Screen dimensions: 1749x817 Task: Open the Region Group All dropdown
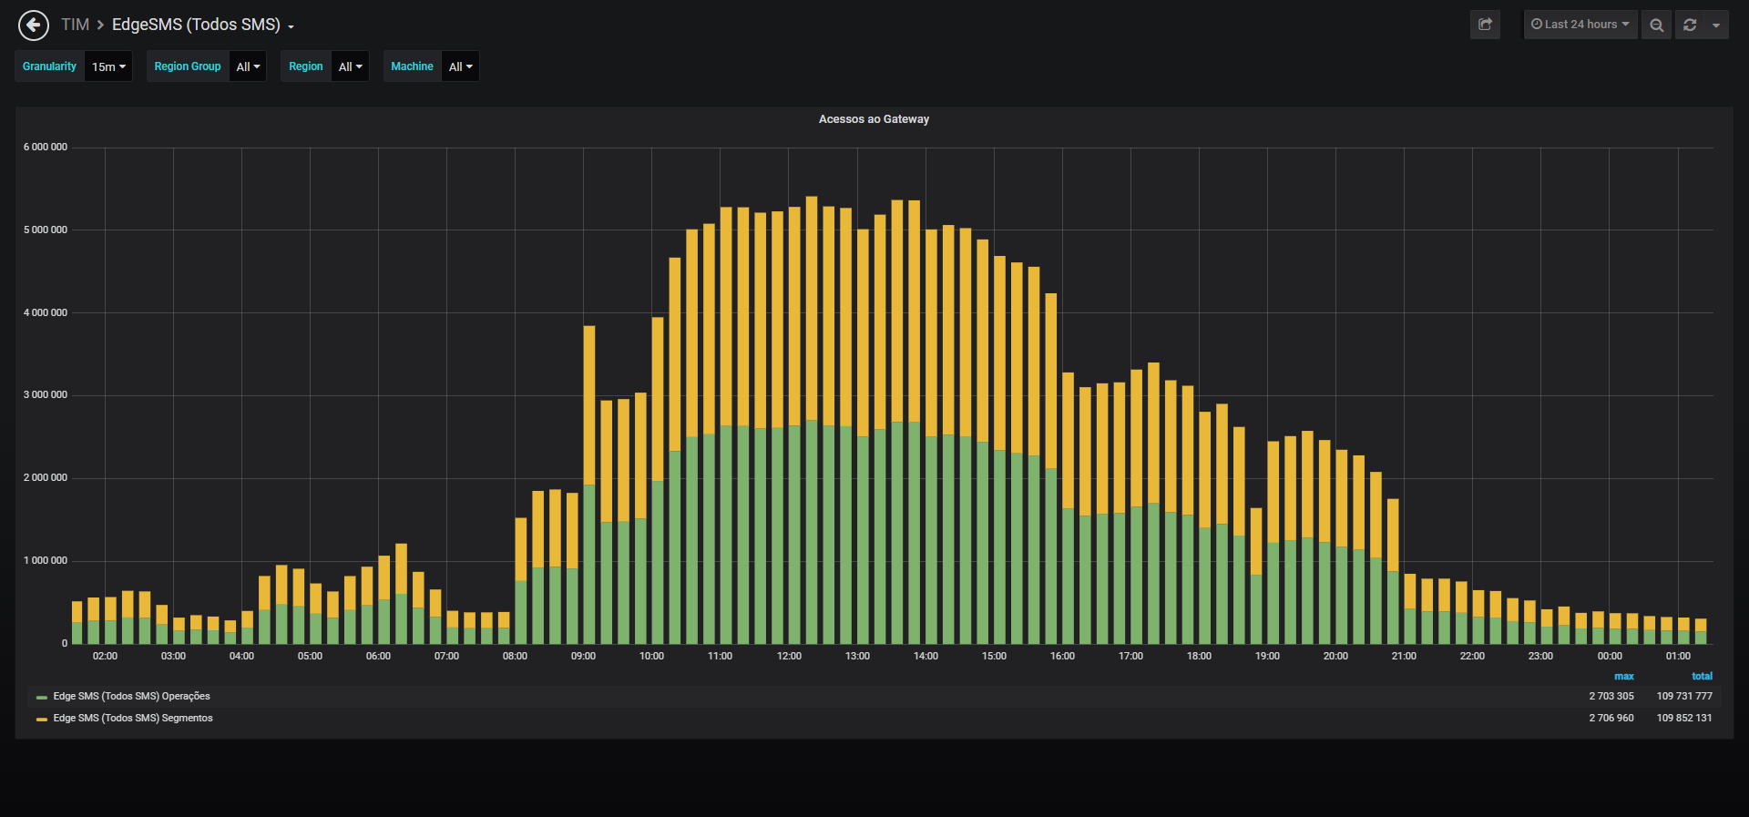[x=248, y=66]
